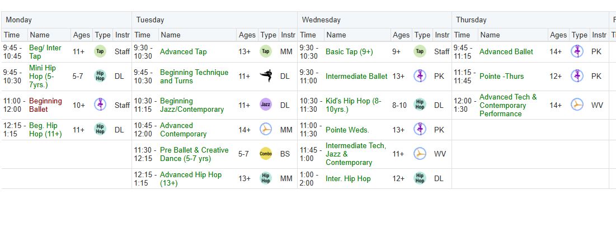Click the purple Jazz icon on Tuesday

266,105
